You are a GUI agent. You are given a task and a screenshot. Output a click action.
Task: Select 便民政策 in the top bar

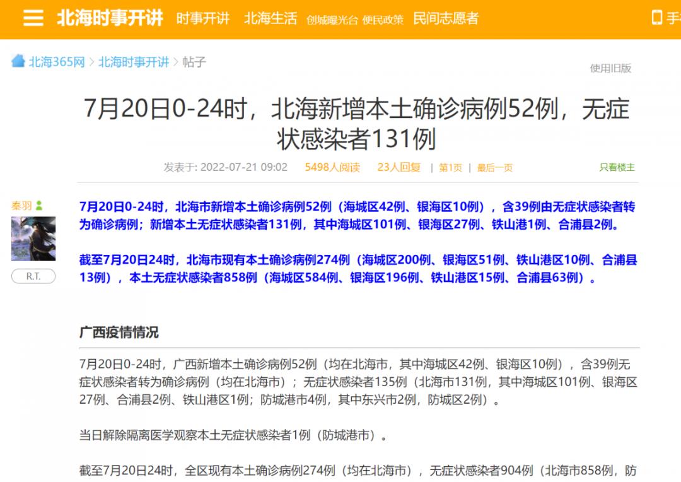[x=383, y=20]
